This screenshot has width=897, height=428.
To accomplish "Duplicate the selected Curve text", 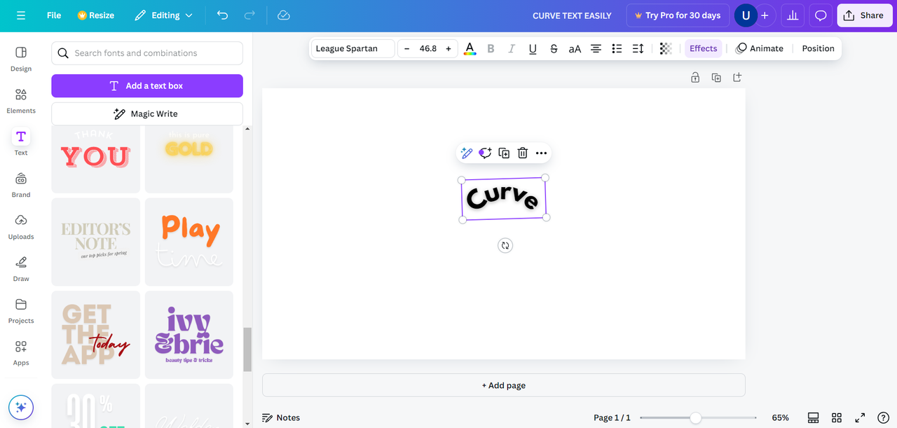I will 504,153.
